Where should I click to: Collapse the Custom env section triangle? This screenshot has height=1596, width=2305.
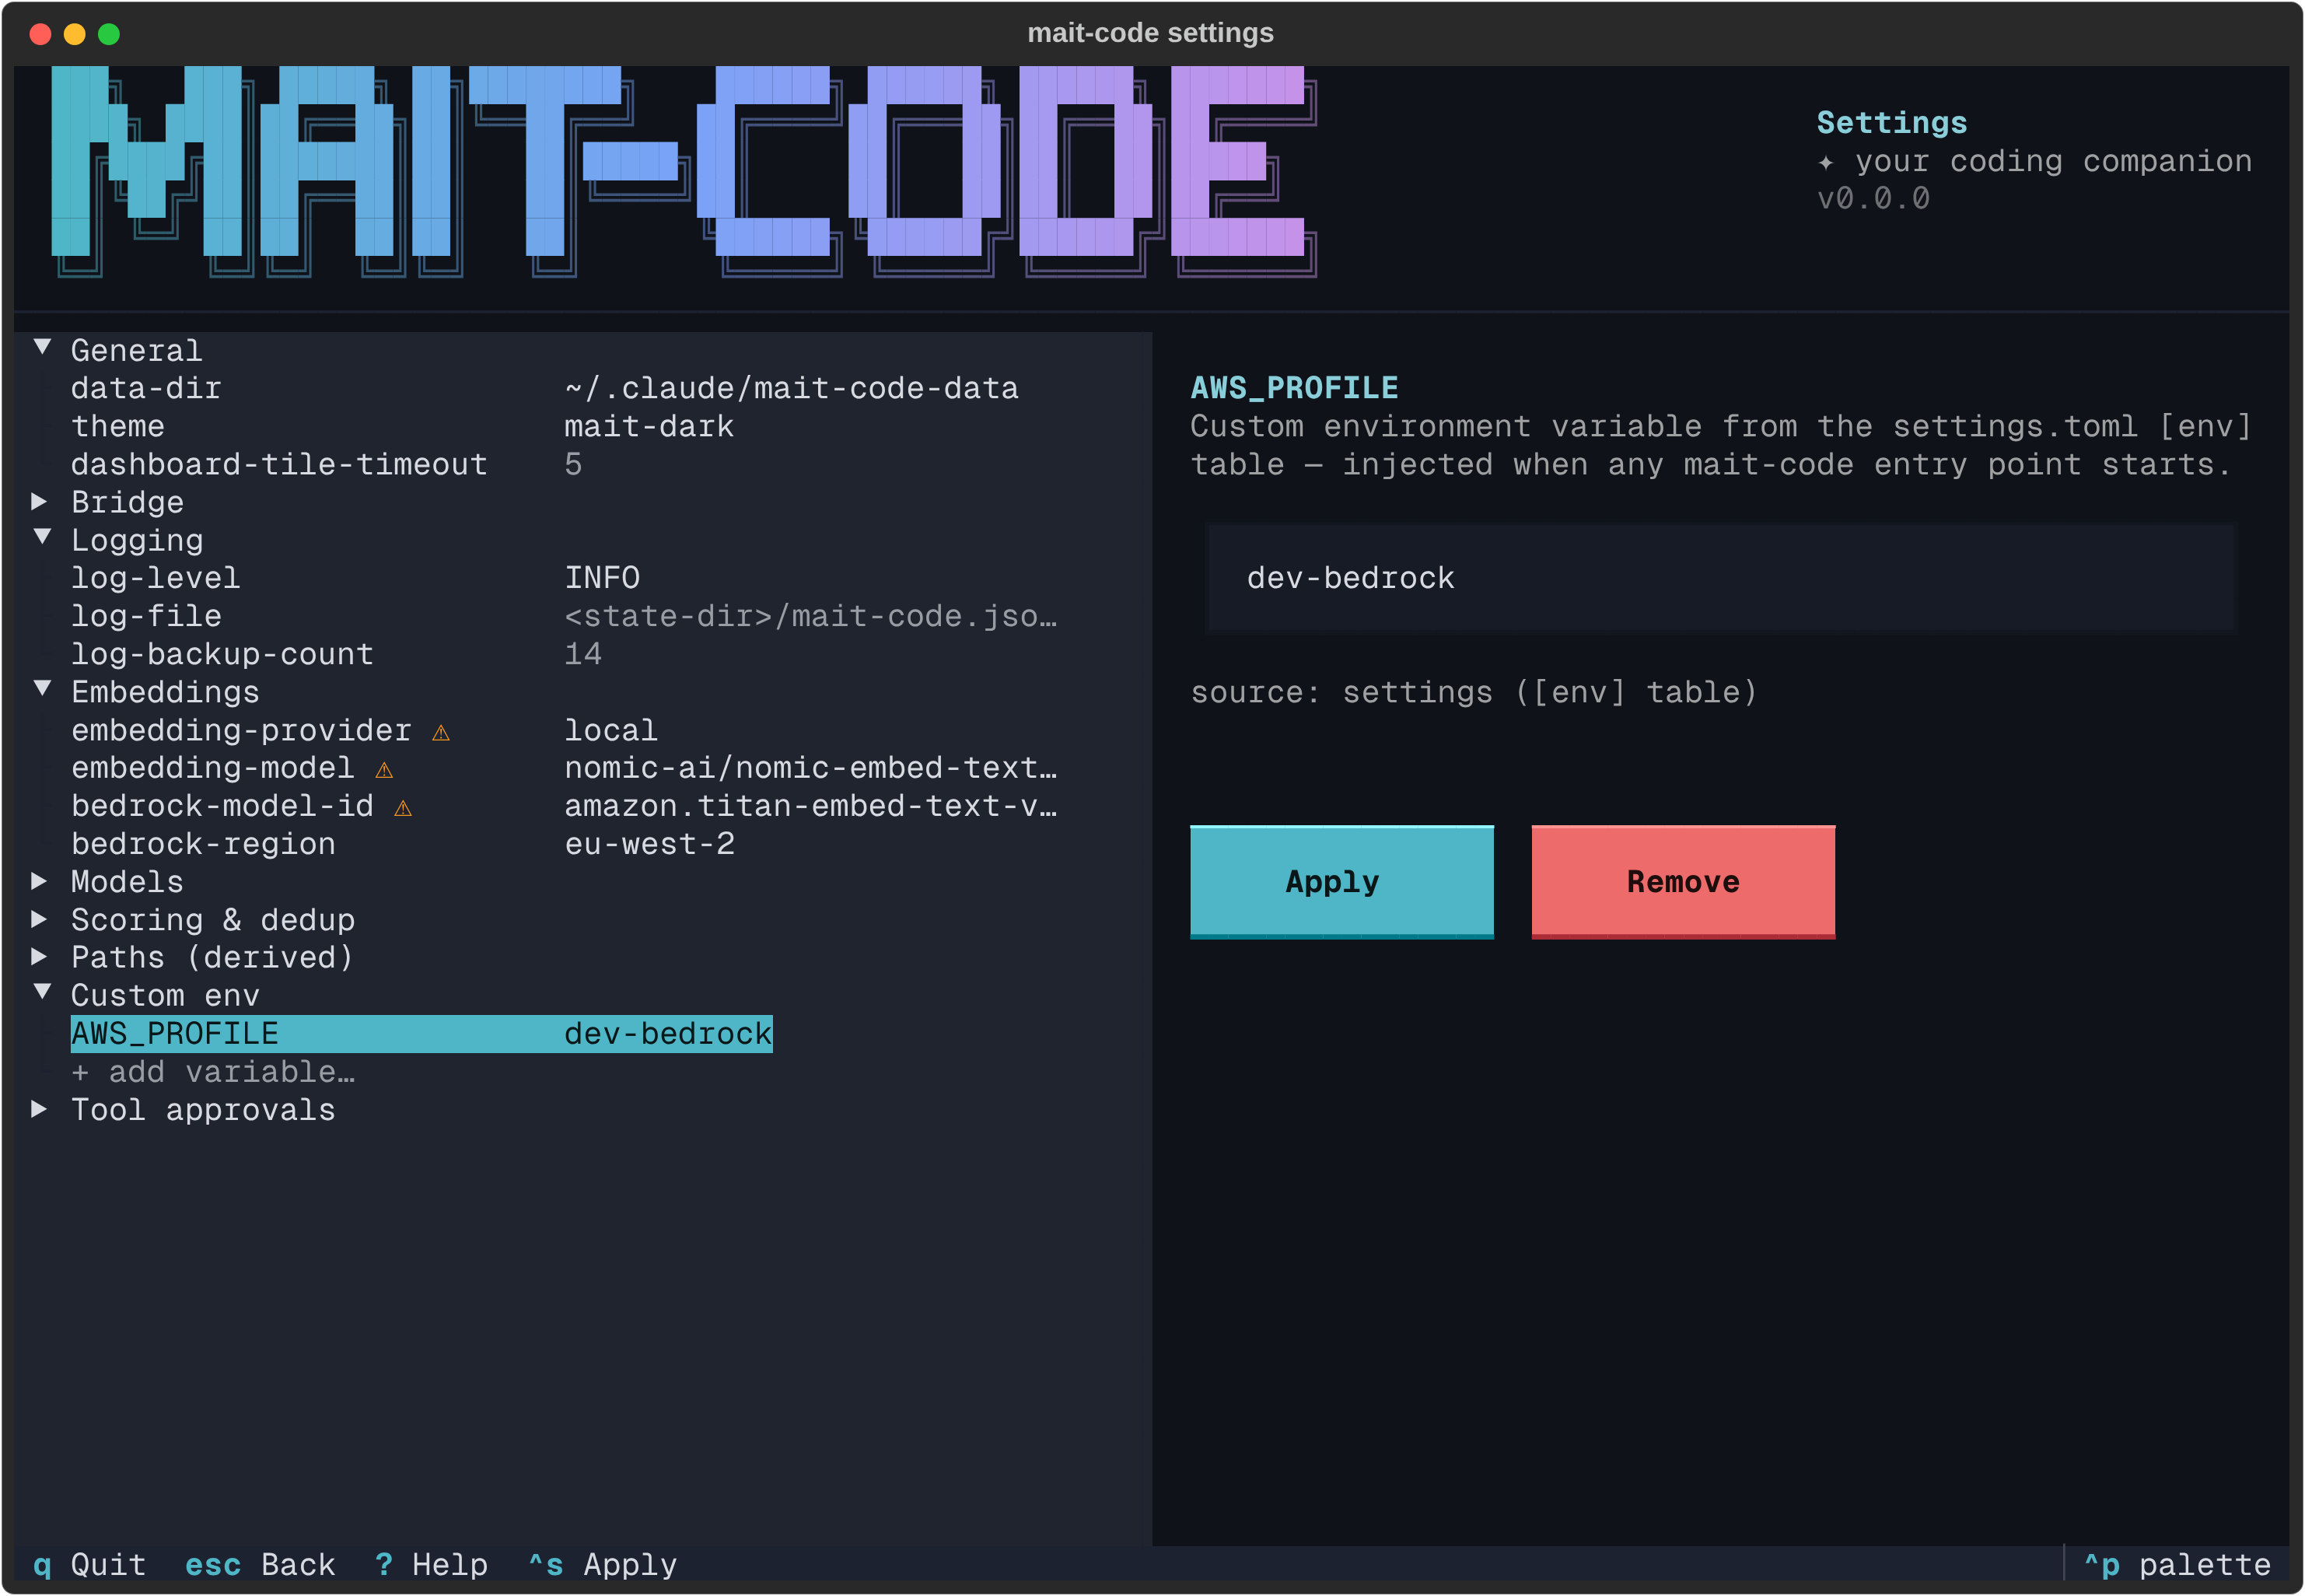(42, 993)
